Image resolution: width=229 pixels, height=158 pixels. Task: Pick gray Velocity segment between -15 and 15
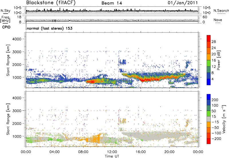tap(209, 119)
